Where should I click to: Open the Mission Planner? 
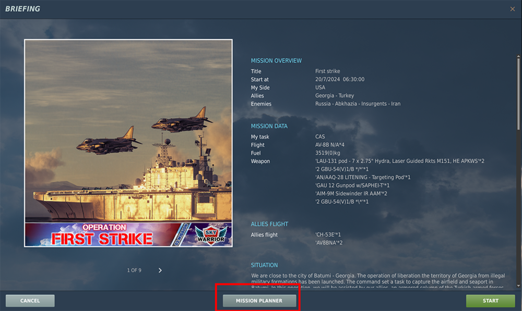259,301
